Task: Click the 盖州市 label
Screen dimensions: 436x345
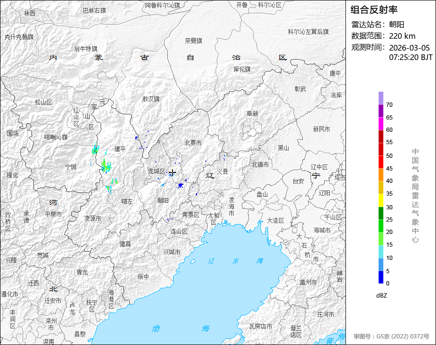Action: [308, 282]
